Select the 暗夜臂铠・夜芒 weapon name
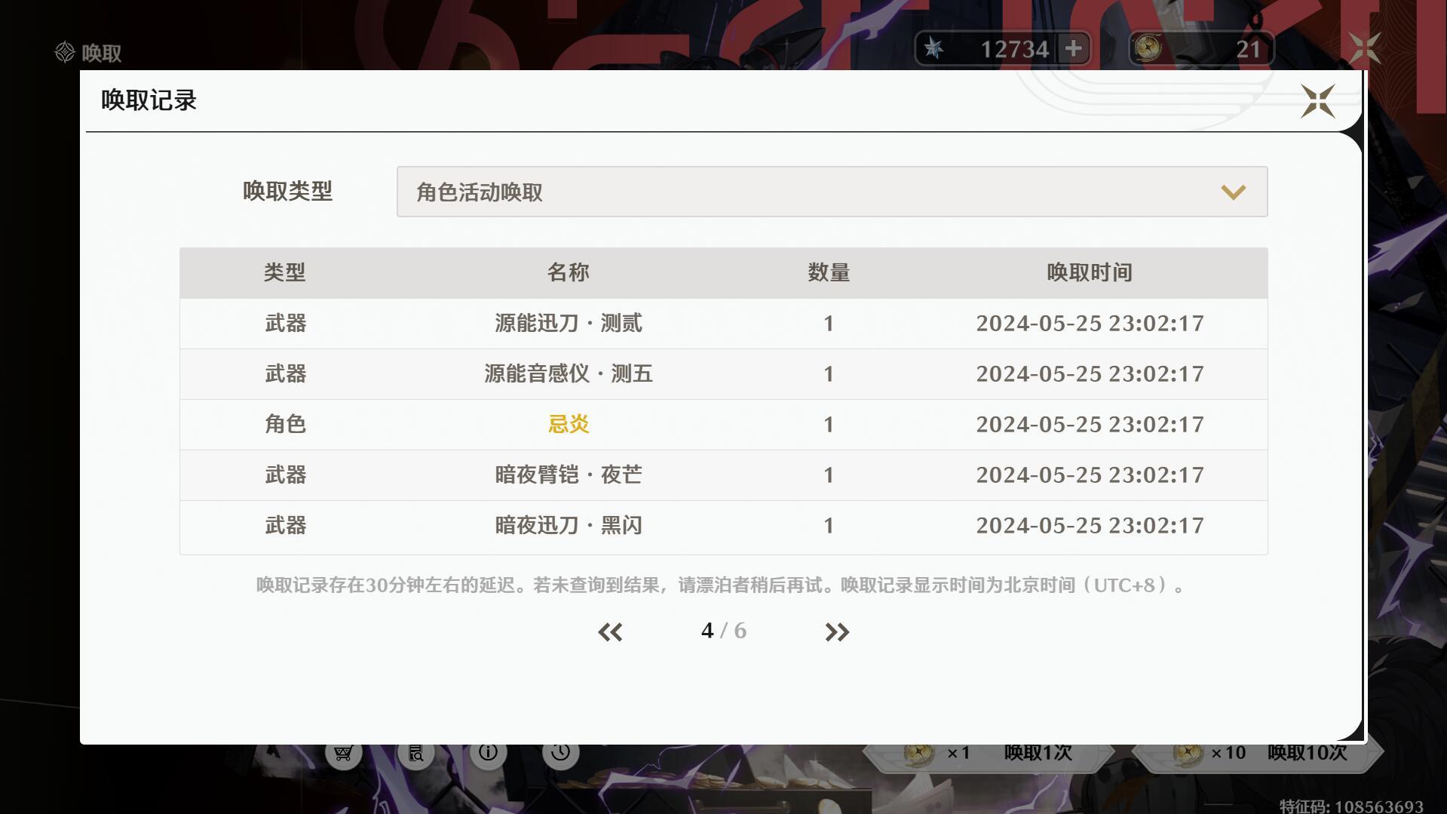This screenshot has height=814, width=1447. [569, 475]
